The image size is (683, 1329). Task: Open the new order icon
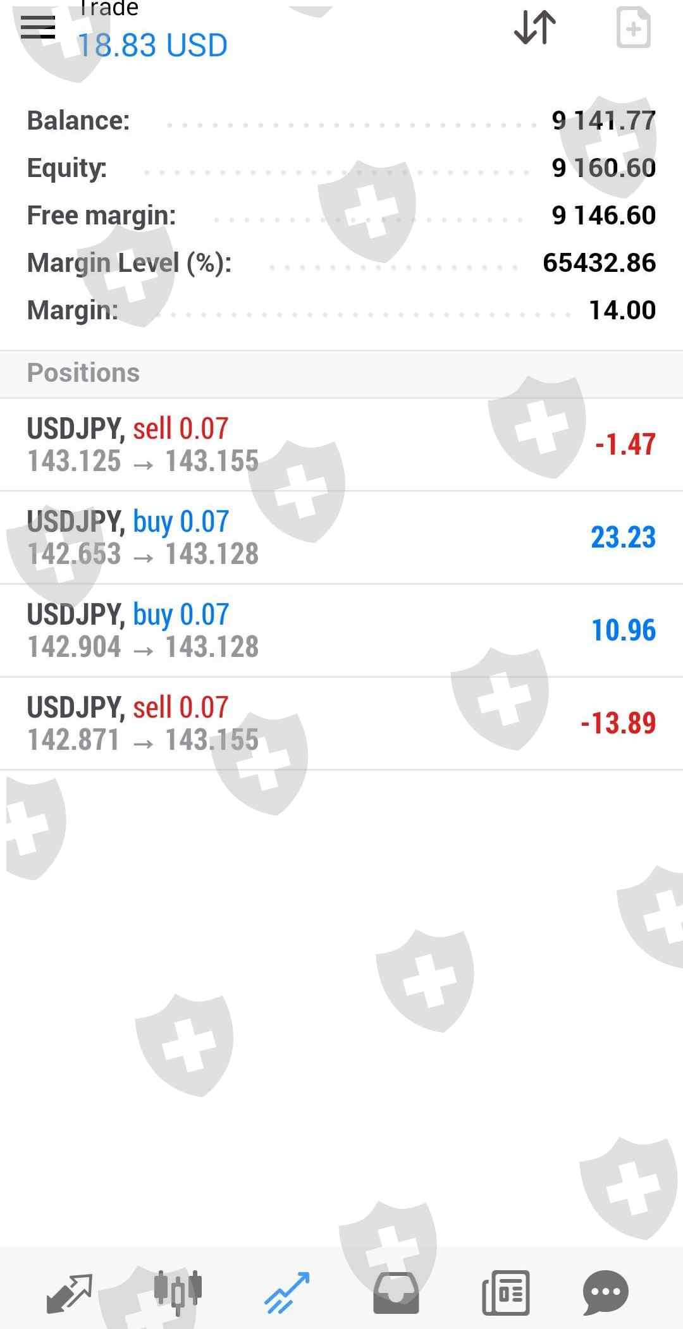(633, 28)
